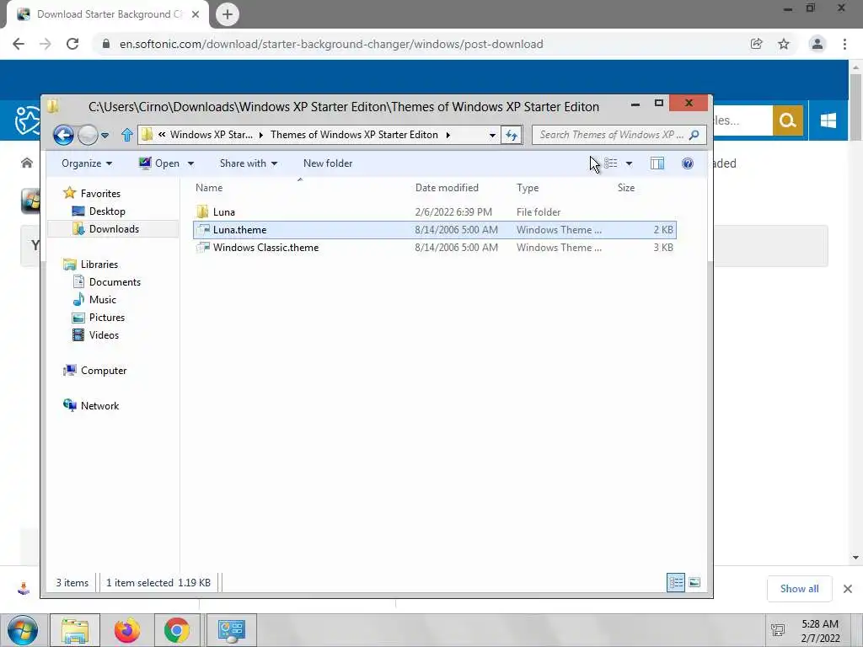
Task: Go back in Chrome browser
Action: [19, 44]
